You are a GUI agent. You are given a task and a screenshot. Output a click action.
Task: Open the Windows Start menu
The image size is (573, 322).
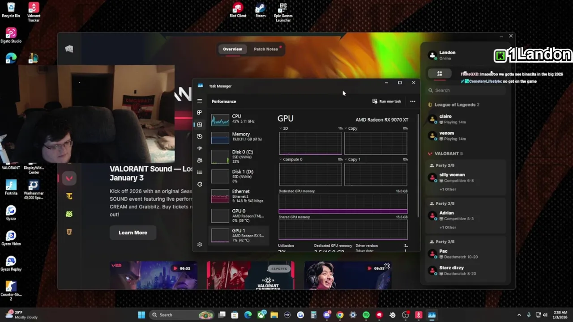(x=141, y=315)
